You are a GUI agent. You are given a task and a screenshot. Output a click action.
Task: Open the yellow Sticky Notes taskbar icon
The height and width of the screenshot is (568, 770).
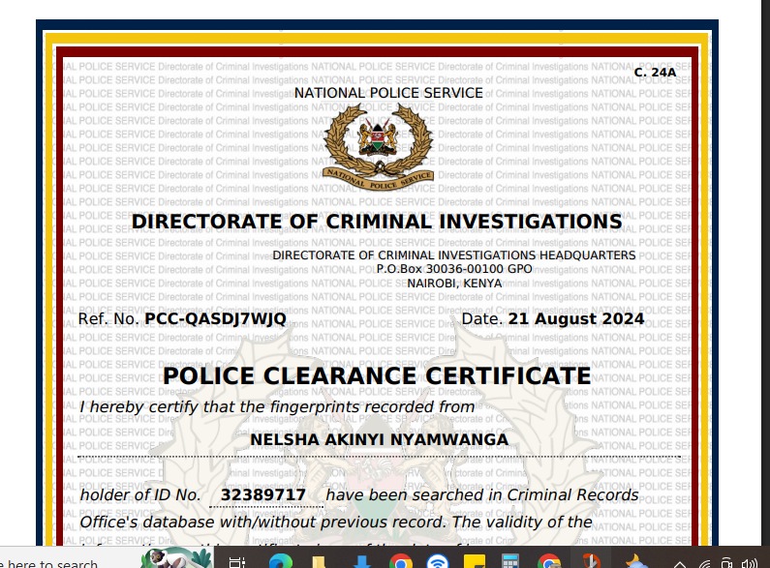point(476,562)
